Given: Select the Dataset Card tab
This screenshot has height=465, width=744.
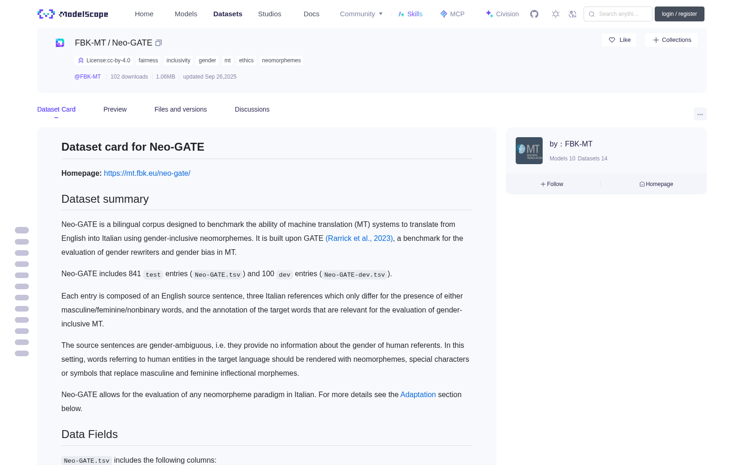Looking at the screenshot, I should point(56,109).
